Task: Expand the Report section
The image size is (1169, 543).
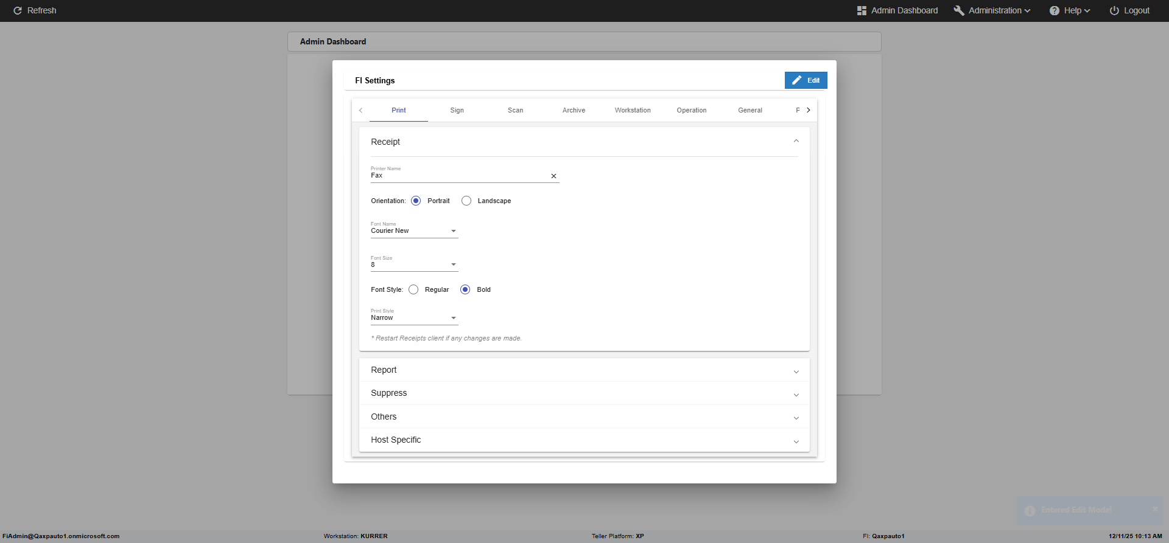Action: [584, 370]
